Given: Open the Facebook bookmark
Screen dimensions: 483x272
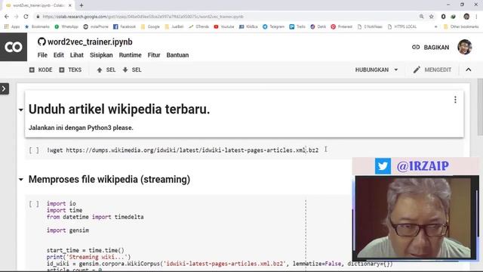Looking at the screenshot, I should [125, 27].
